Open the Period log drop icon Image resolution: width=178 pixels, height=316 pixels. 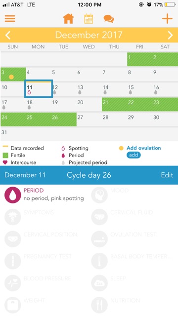(x=13, y=195)
